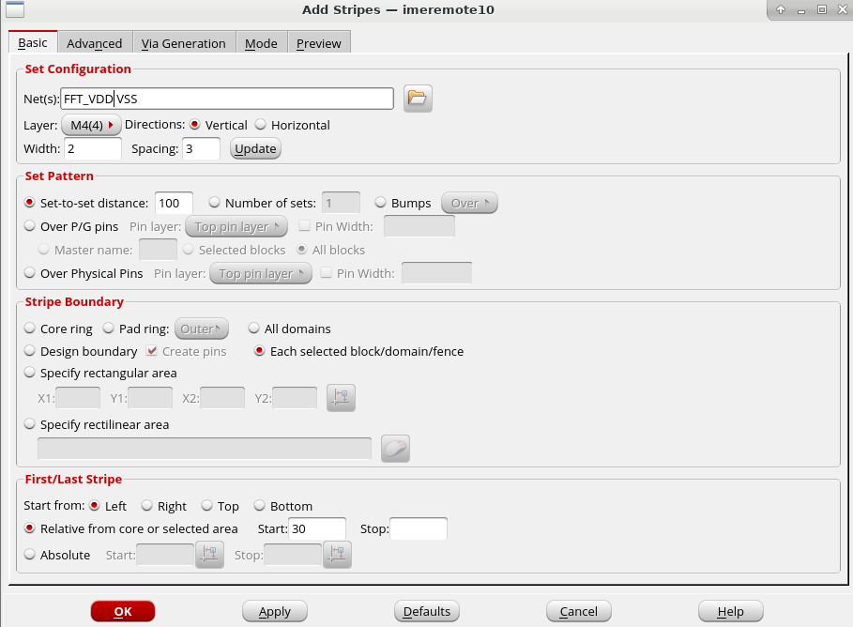This screenshot has width=853, height=627.
Task: Select the Horizontal direction radio button
Action: click(261, 125)
